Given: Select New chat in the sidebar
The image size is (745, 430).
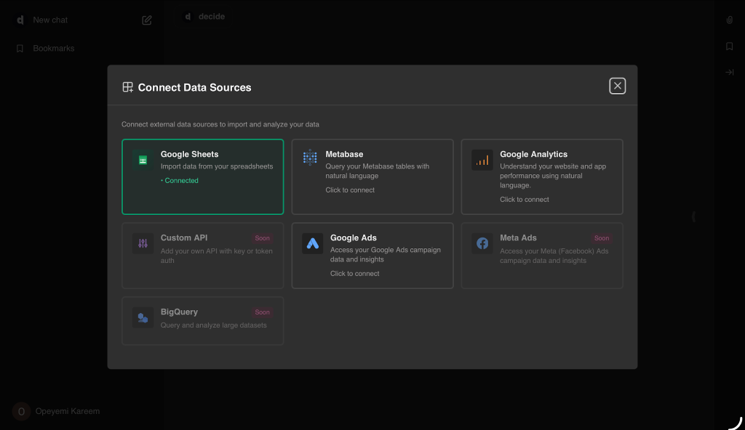Looking at the screenshot, I should 50,20.
